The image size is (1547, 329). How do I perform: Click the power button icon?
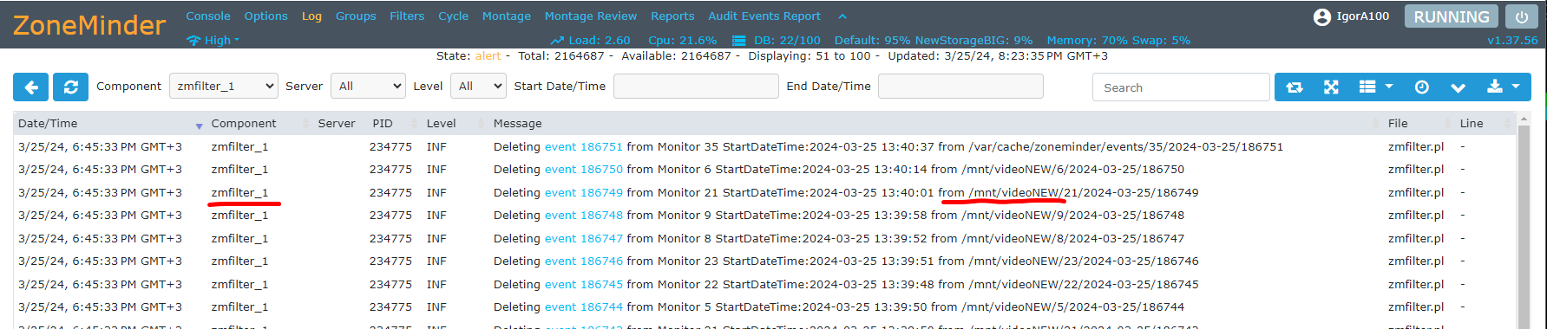[1521, 16]
